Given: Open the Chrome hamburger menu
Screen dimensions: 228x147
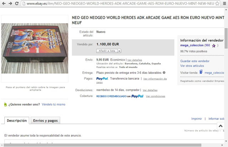Looking at the screenshot, I should 224,4.
